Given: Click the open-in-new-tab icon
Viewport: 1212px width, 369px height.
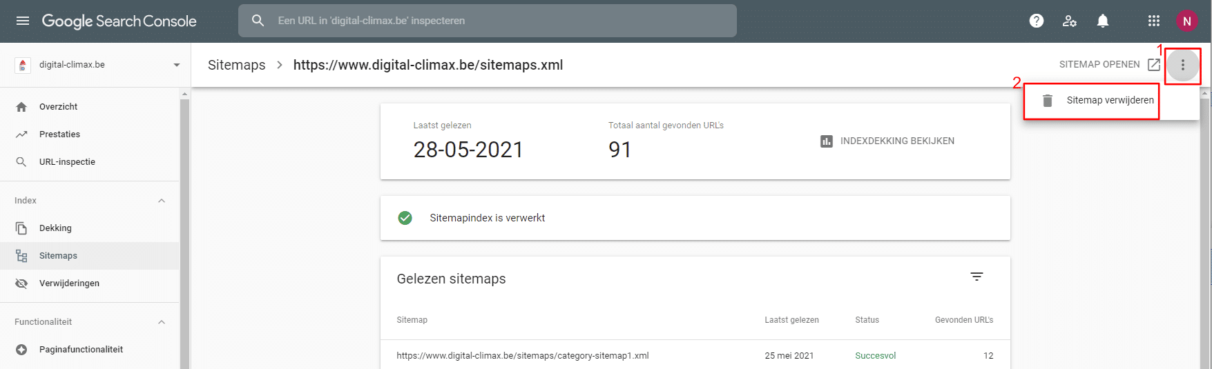Looking at the screenshot, I should click(1153, 65).
